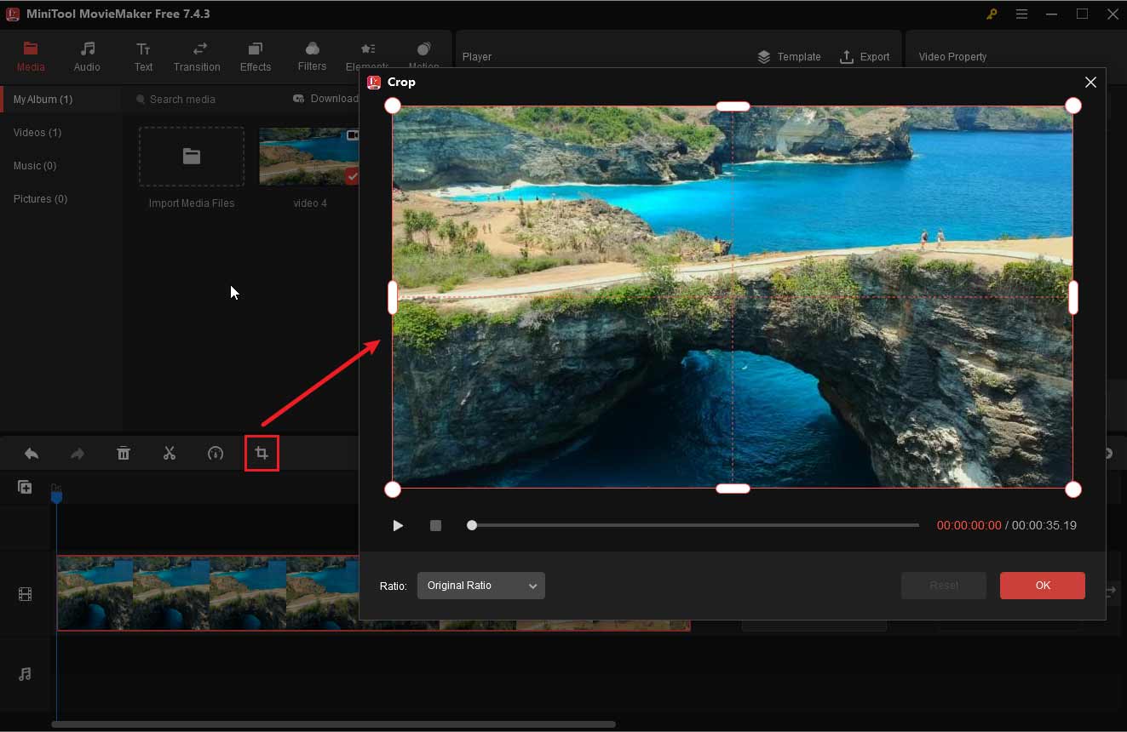Click the Delete trash icon

coord(124,454)
